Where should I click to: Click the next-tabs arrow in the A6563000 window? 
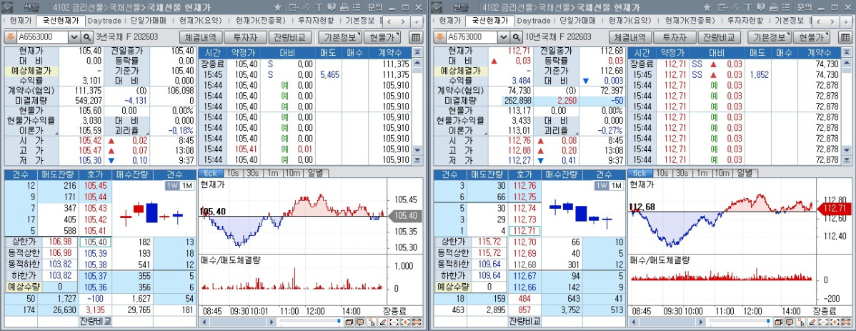403,22
